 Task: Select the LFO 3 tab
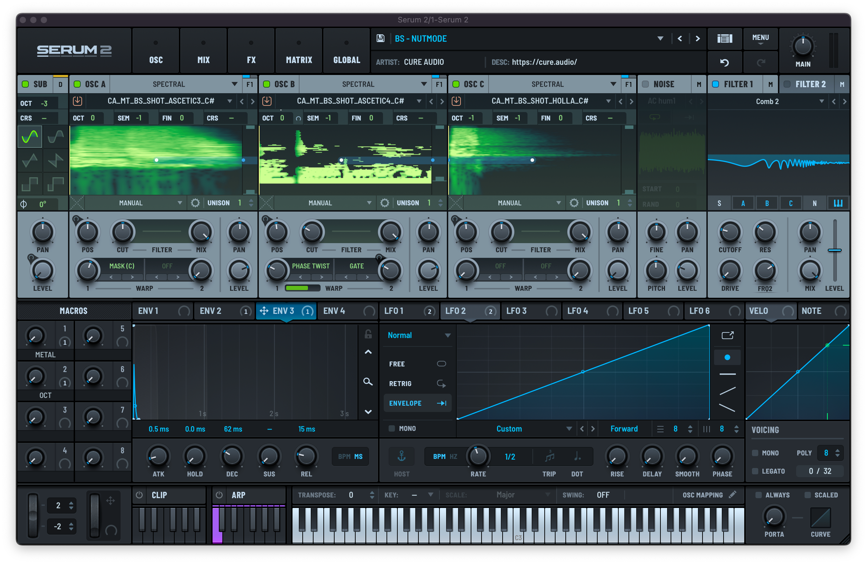[x=516, y=311]
